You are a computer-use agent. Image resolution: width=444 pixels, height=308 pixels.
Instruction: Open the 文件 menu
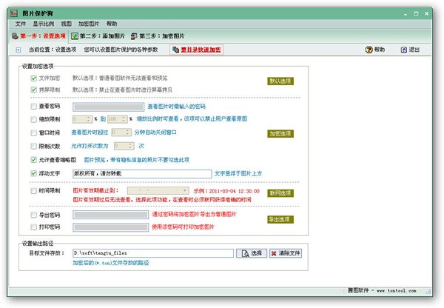[21, 24]
